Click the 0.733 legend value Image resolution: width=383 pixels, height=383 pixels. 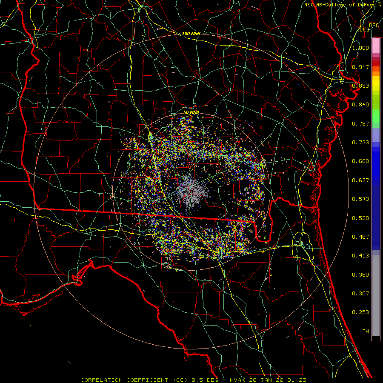click(360, 143)
